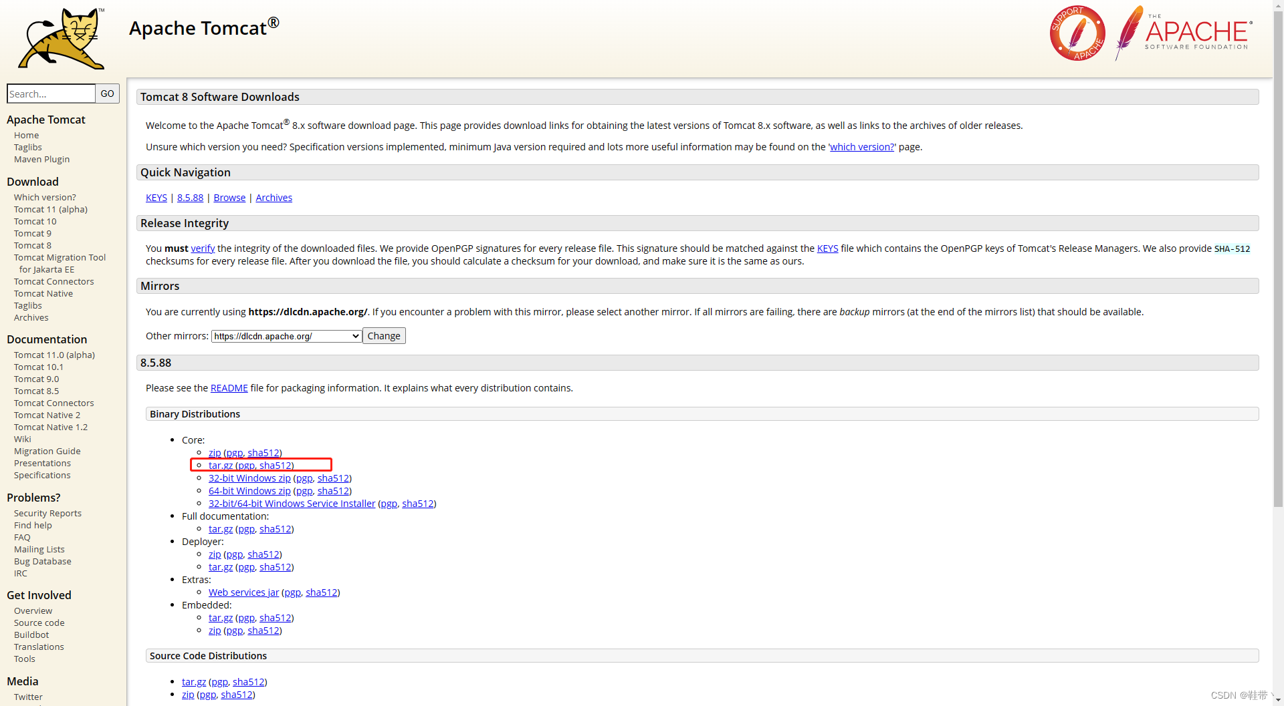
Task: Open 'Which version?' sidebar link
Action: [x=45, y=197]
